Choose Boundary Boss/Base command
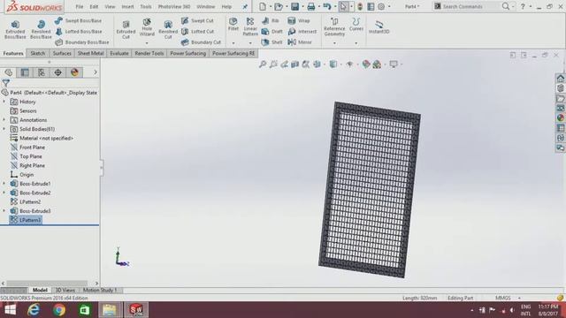Image resolution: width=566 pixels, height=318 pixels. point(82,42)
